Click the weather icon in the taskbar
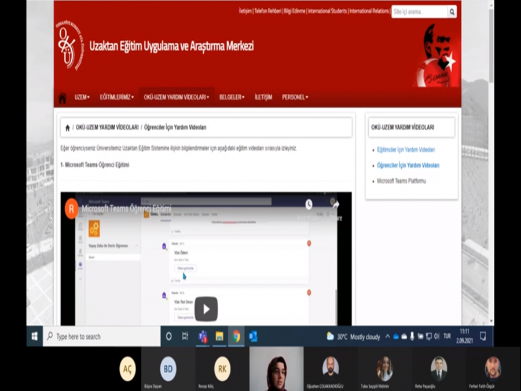The image size is (521, 391). click(x=330, y=337)
